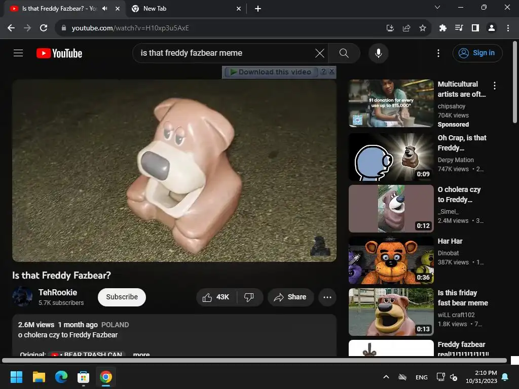Clear the search box text with X
519x389 pixels.
click(320, 53)
